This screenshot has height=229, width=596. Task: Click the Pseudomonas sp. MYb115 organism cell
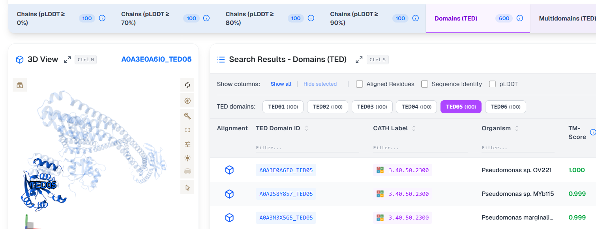pos(518,194)
